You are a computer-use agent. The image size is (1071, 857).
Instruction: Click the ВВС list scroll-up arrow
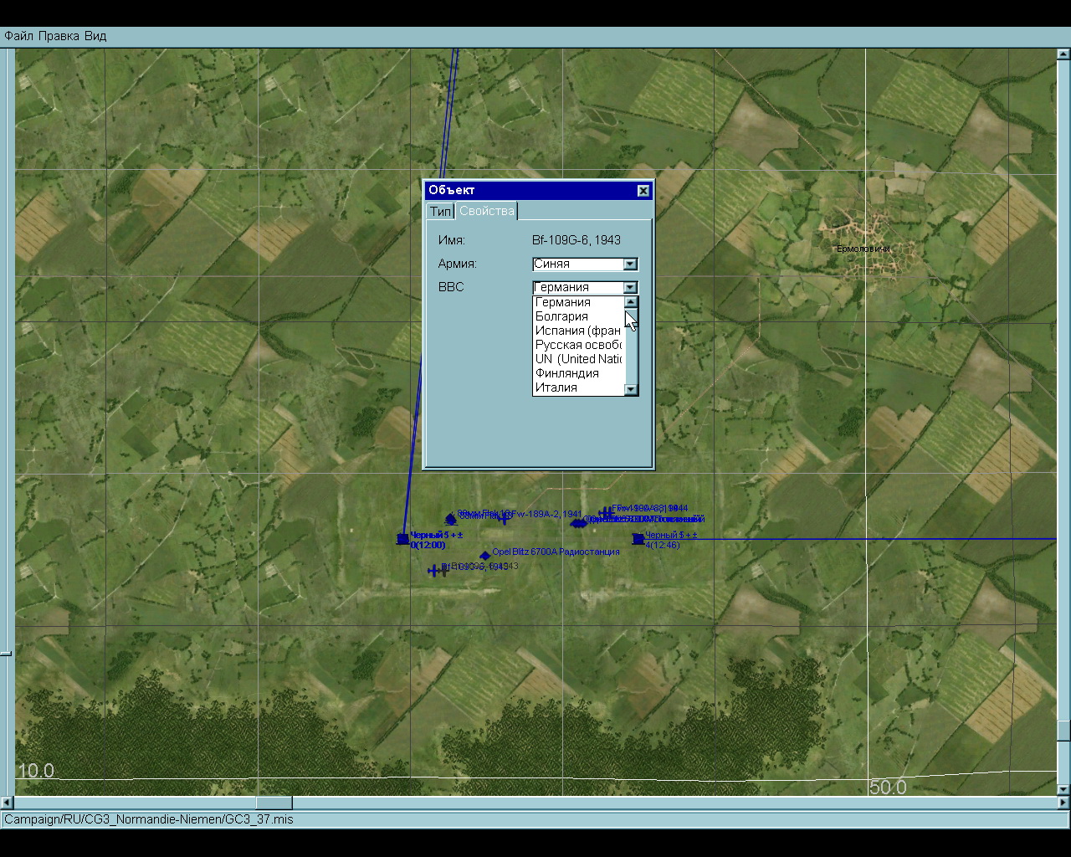(x=631, y=302)
